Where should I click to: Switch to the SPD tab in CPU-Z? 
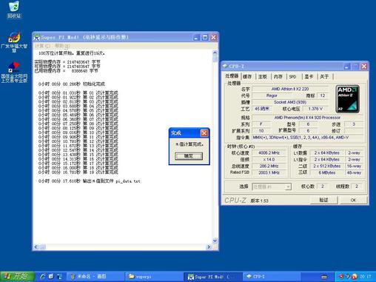(292, 77)
